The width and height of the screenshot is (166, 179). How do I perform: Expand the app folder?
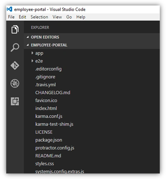click(32, 53)
